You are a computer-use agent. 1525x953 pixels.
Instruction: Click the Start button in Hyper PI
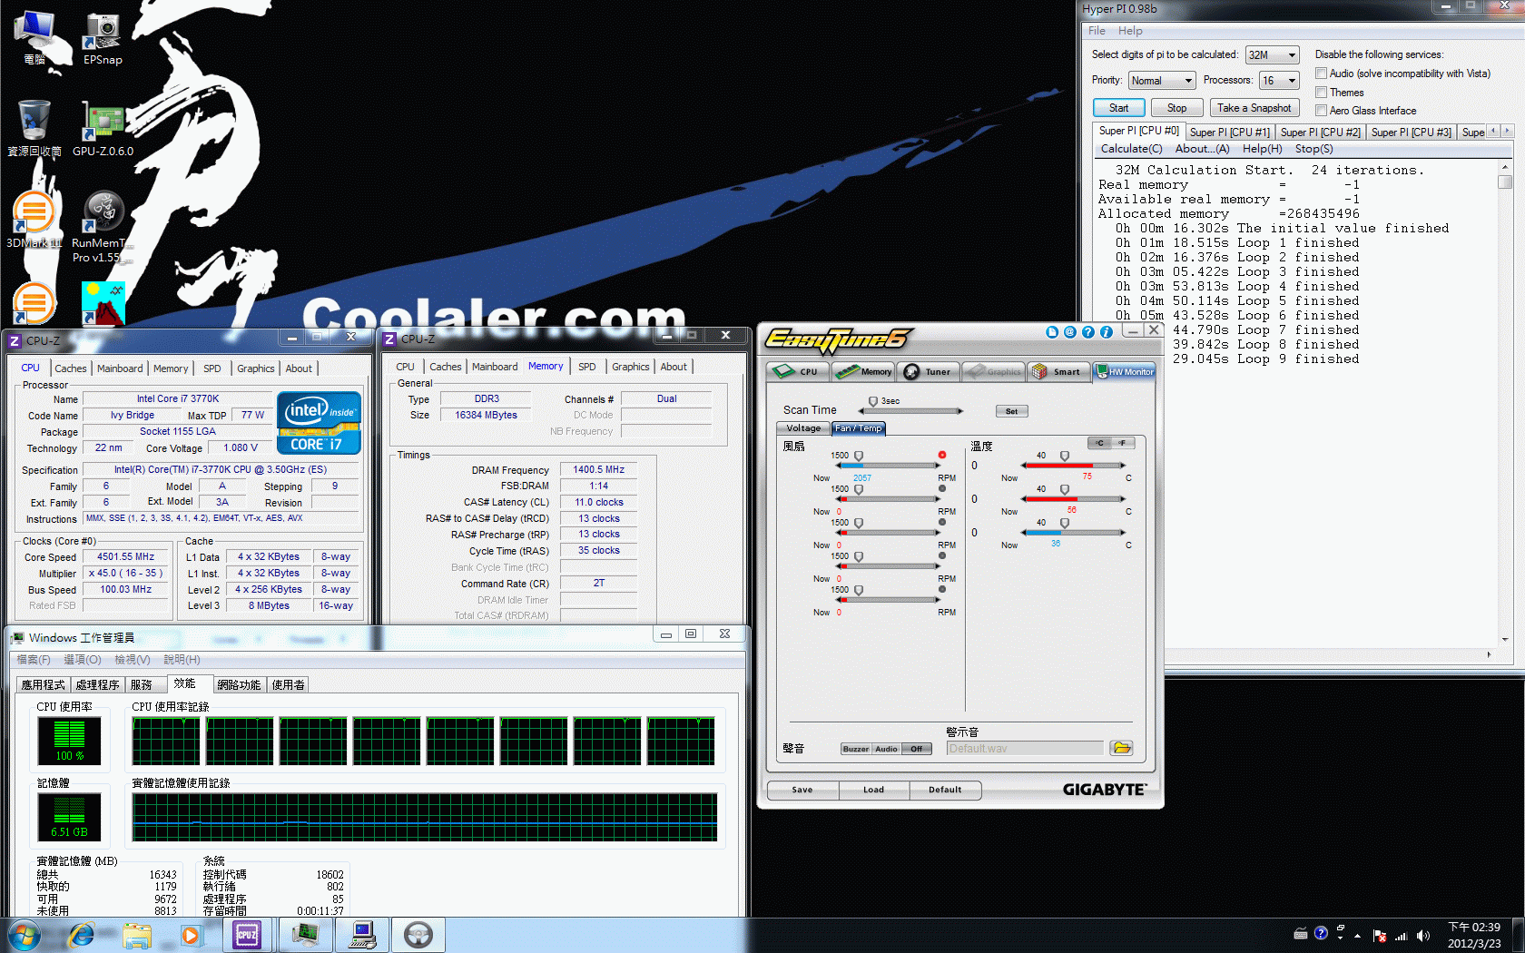point(1118,108)
